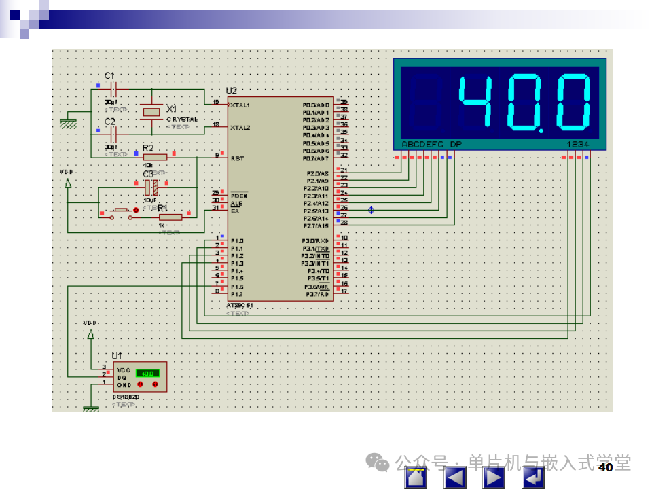The image size is (652, 489).
Task: Click the DQ pin label on U1
Action: [x=122, y=378]
